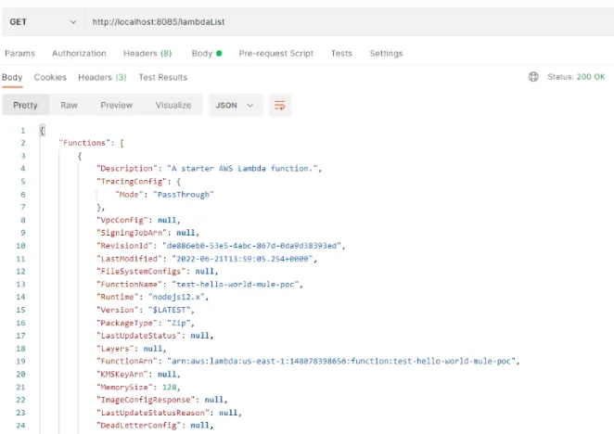Click the "VpcConfig" key
Screen dimensions: 614x434
point(122,220)
